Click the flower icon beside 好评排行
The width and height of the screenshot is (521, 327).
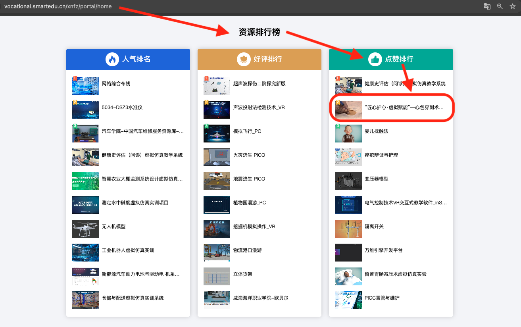[x=244, y=60]
